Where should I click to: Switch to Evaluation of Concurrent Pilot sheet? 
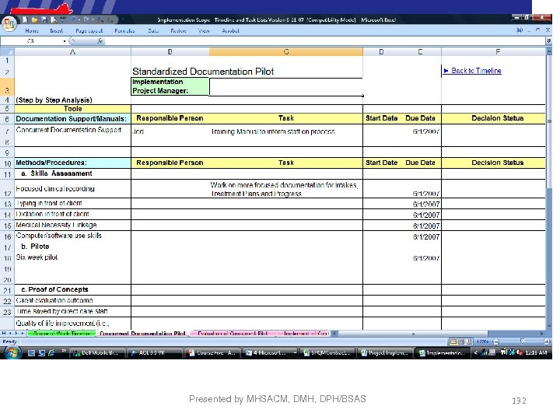click(233, 333)
